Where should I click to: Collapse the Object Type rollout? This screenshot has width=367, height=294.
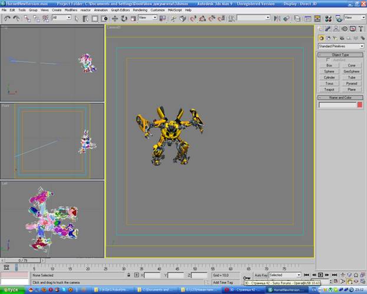pyautogui.click(x=340, y=54)
